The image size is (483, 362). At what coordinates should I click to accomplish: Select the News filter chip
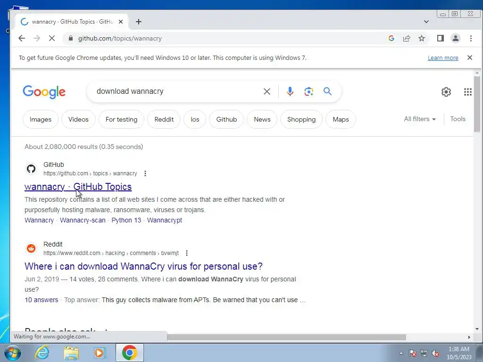coord(262,119)
